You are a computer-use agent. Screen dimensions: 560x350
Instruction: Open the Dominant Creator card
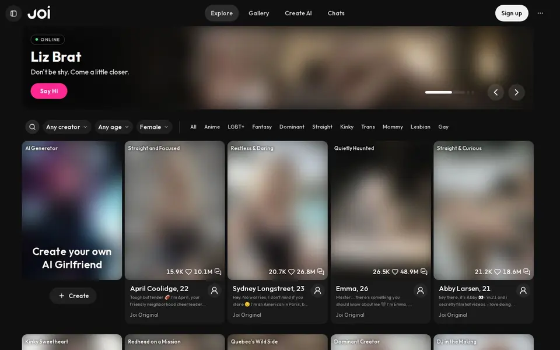pos(381,342)
